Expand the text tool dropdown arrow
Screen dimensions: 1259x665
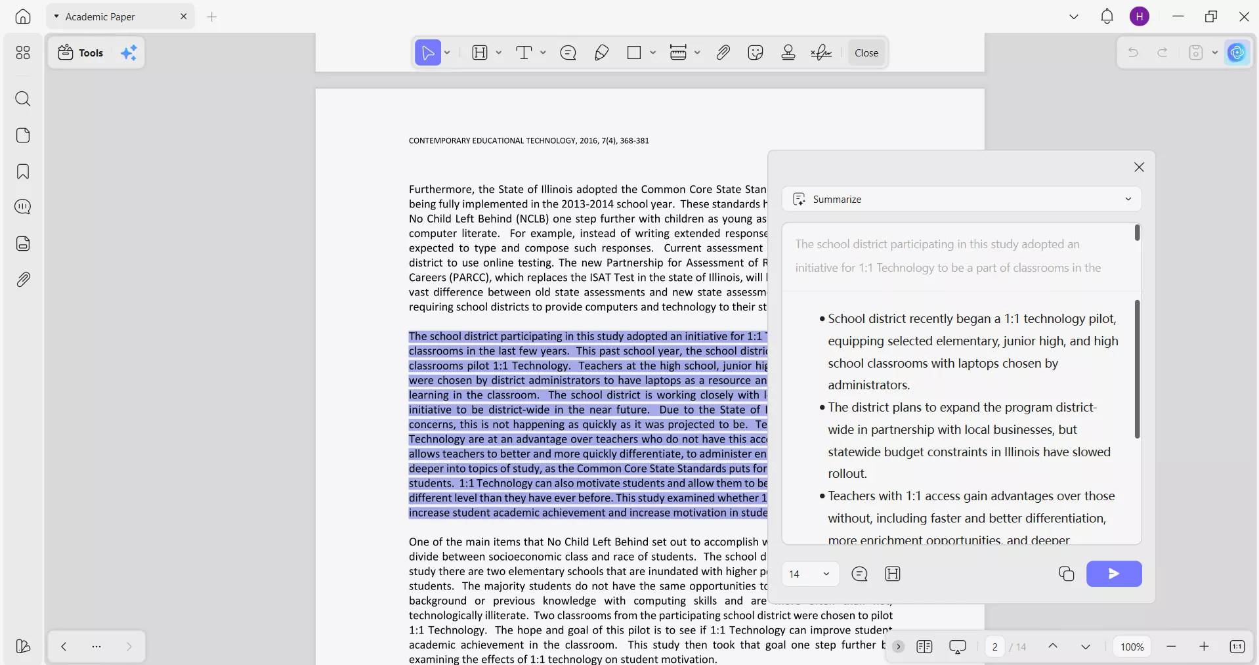tap(543, 53)
